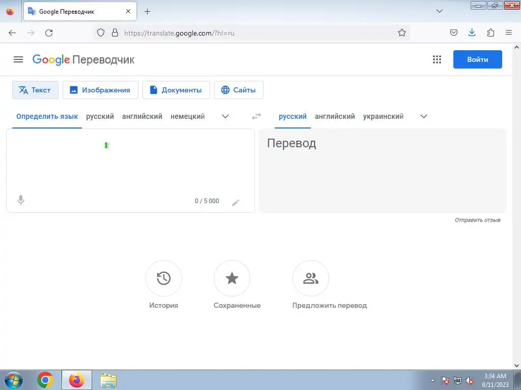Viewport: 521px width, 390px height.
Task: Open Предложить перевод community icon
Action: tap(311, 278)
